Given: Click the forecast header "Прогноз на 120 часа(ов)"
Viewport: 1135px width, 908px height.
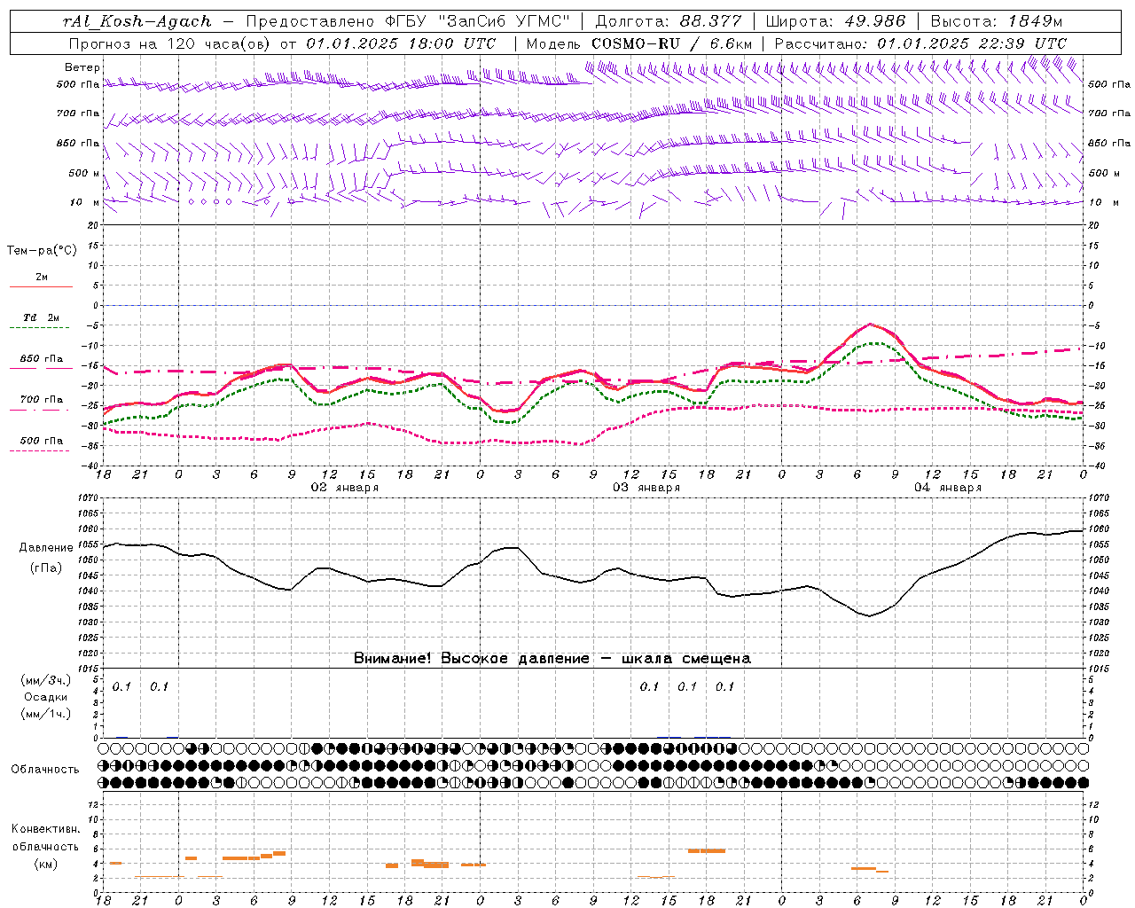Looking at the screenshot, I should 170,43.
